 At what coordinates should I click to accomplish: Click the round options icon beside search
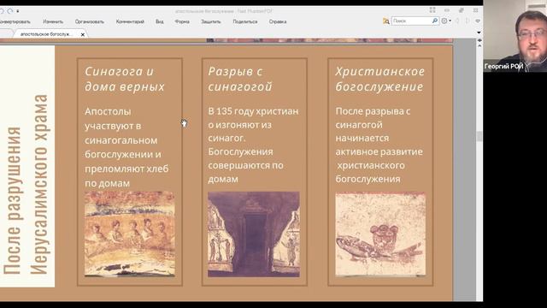(x=444, y=21)
